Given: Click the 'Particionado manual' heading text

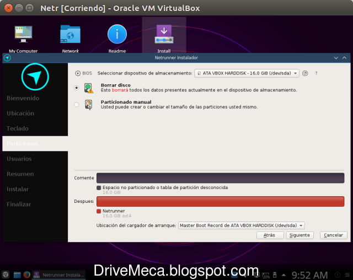Looking at the screenshot, I should (126, 102).
